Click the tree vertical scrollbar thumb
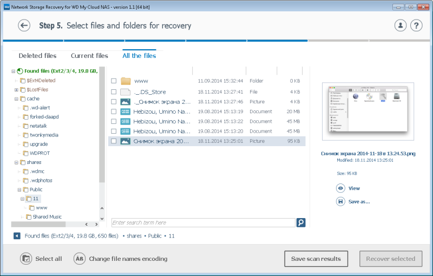 click(x=102, y=124)
